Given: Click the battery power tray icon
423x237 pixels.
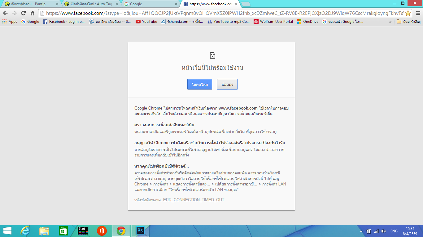Looking at the screenshot, I should click(369, 231).
